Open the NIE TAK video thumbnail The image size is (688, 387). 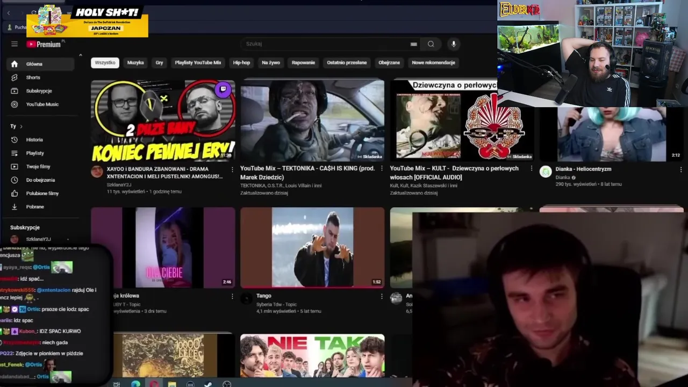[x=312, y=355]
